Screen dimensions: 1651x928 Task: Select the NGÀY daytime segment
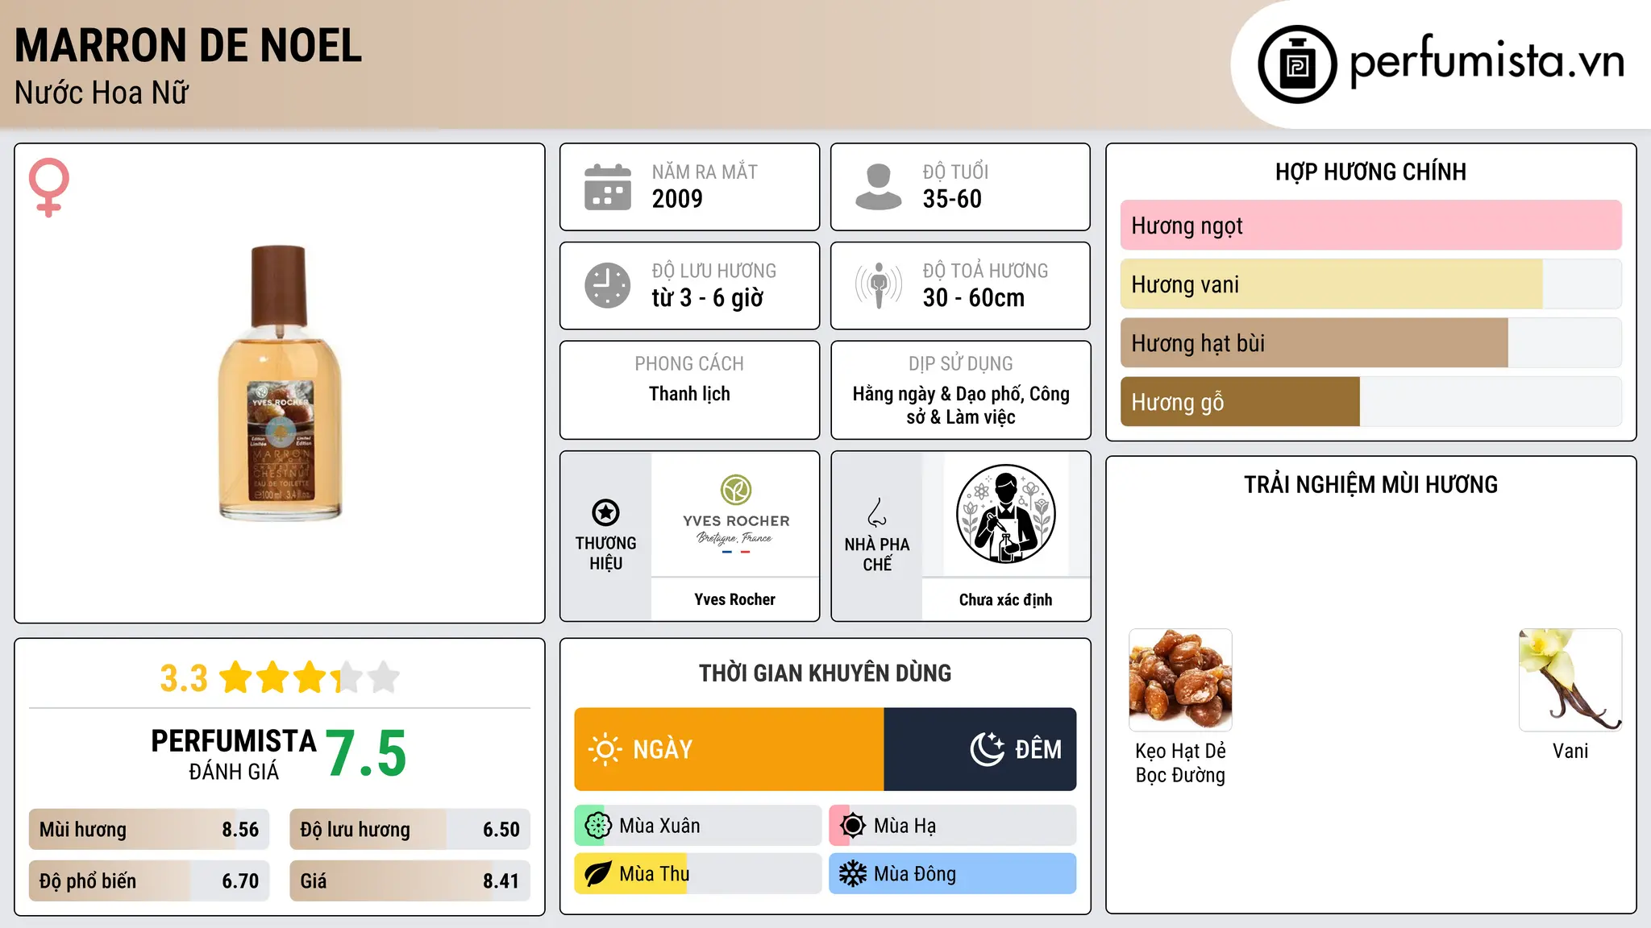click(730, 749)
